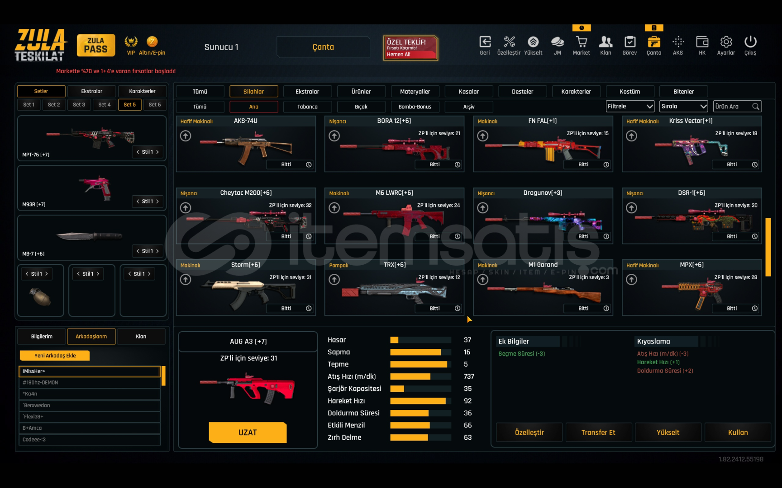Click previous style arrow for MPT-76

coord(138,152)
